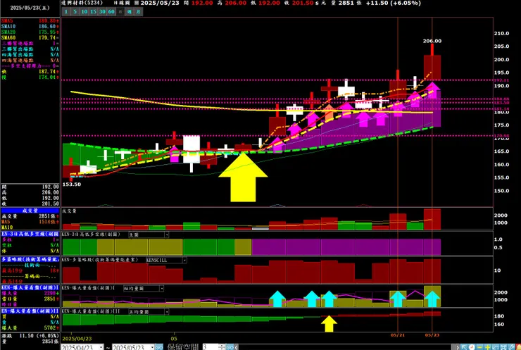The image size is (521, 350).
Task: Click the 漲跌 11.50 (+6.05%) status text
Action: [x=30, y=336]
